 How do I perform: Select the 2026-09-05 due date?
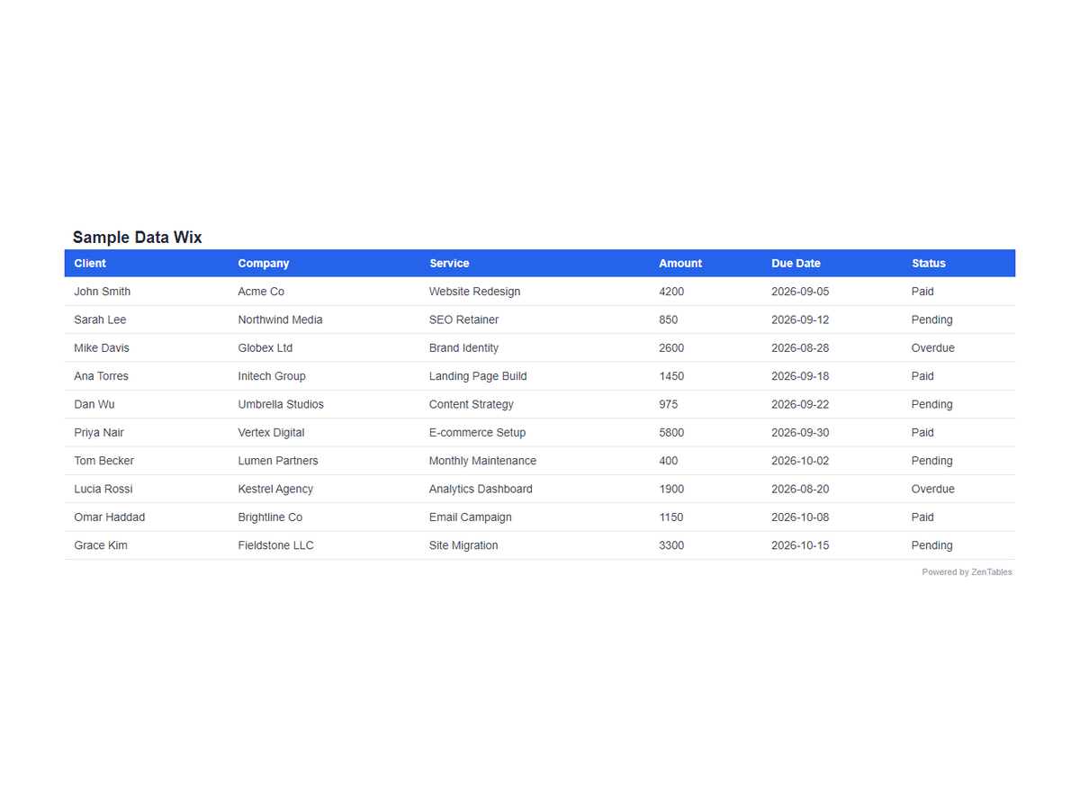tap(800, 292)
